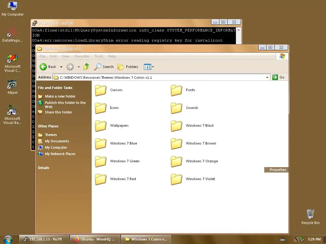Select the DataWago desktop shortcut

click(12, 35)
